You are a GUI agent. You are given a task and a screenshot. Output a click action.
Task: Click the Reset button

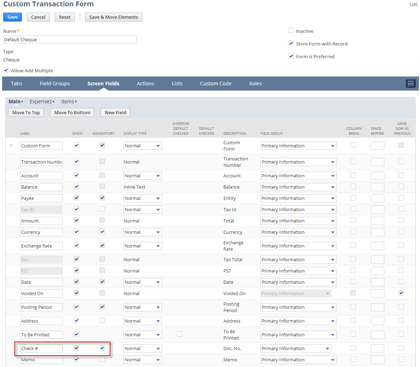65,17
